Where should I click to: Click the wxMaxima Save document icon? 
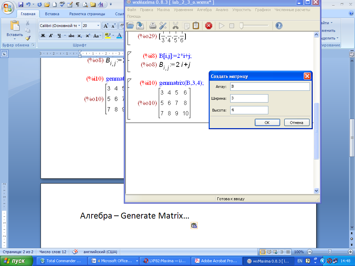tap(140, 26)
